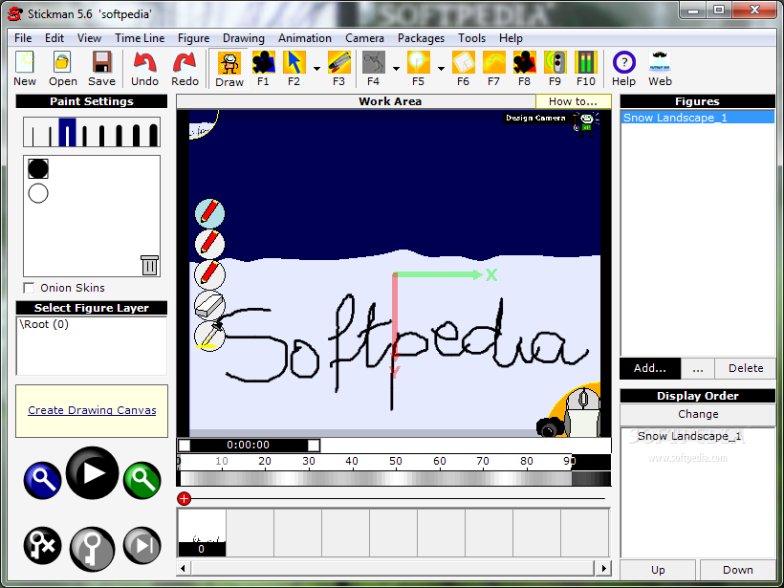This screenshot has height=588, width=784.
Task: Click the New document toolbar icon
Action: pyautogui.click(x=25, y=69)
